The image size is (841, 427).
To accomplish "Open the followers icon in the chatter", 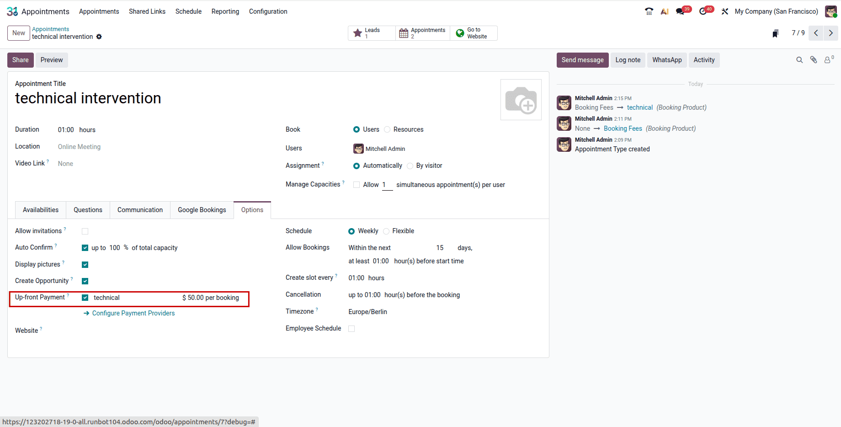I will pos(829,59).
